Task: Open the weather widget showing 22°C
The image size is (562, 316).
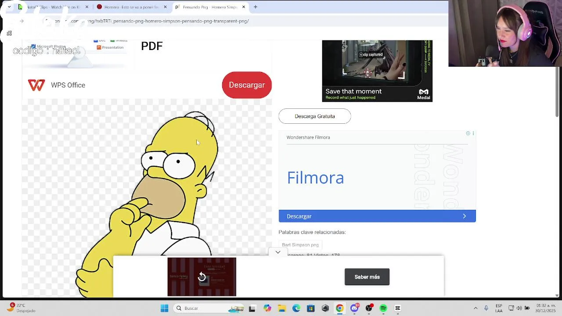Action: click(x=21, y=308)
